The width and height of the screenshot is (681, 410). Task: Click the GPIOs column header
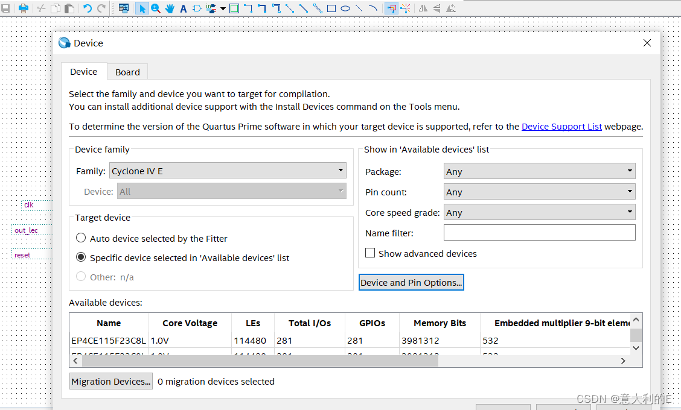click(372, 323)
